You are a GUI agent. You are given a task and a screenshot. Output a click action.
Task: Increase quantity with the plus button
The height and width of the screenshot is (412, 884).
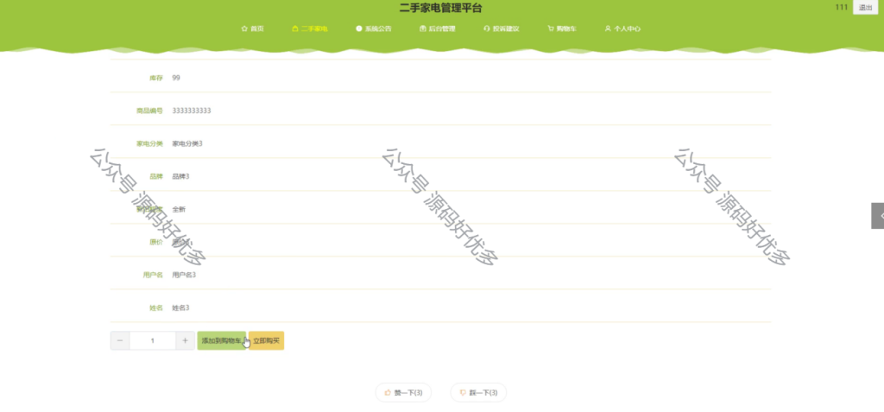tap(185, 341)
